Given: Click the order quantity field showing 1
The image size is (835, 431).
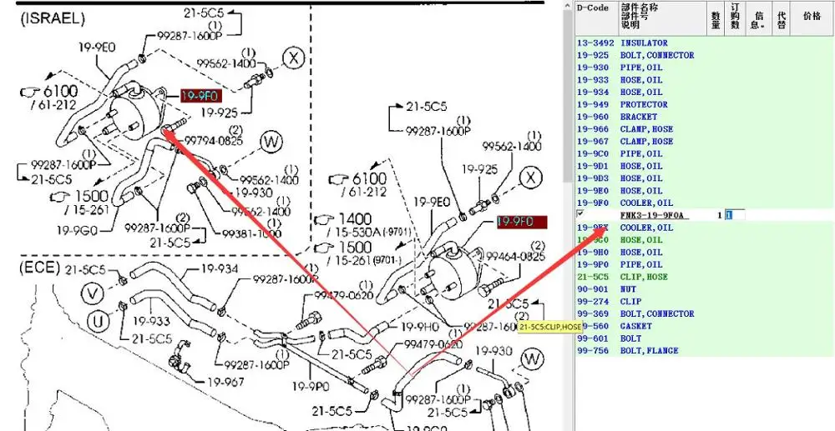Looking at the screenshot, I should pos(735,215).
